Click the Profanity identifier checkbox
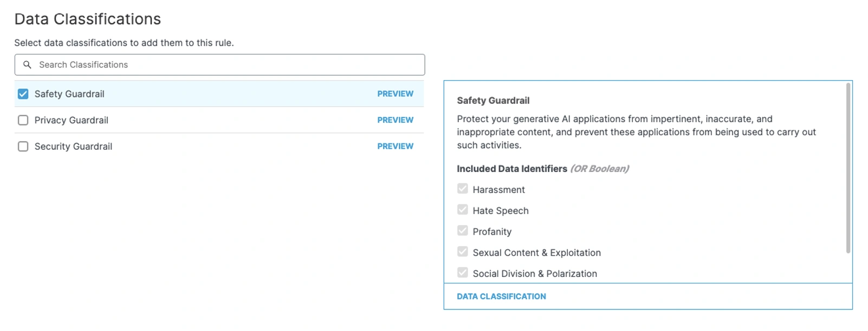The height and width of the screenshot is (331, 868). click(462, 231)
